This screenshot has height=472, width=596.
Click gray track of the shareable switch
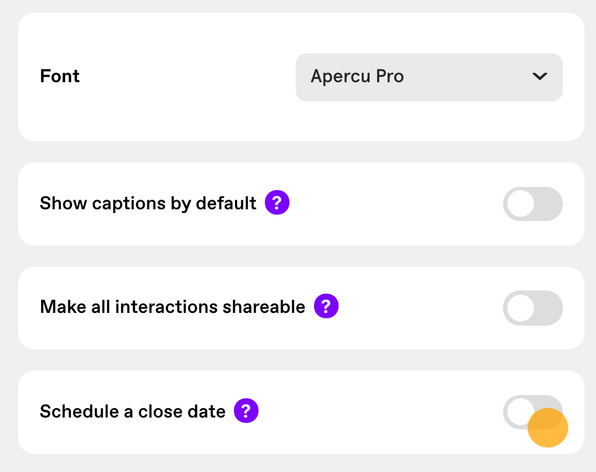pyautogui.click(x=548, y=308)
